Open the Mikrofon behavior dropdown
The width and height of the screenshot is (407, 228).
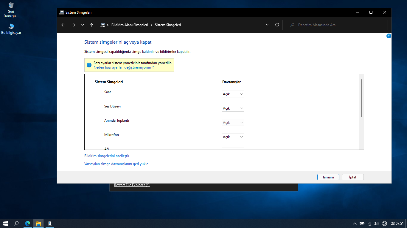[233, 137]
